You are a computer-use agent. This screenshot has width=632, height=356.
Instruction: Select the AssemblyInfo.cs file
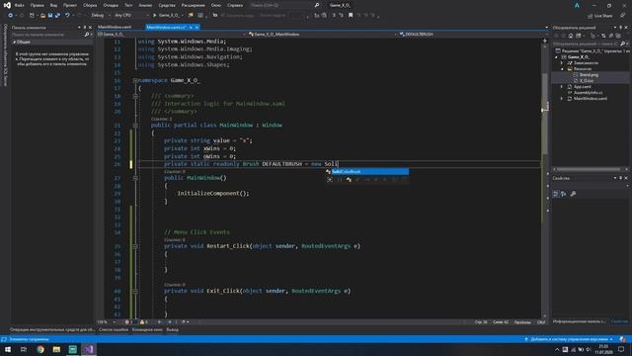pos(588,92)
